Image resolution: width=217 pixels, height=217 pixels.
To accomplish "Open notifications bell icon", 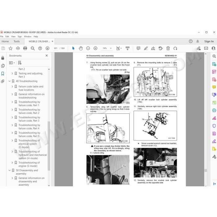I will [x=198, y=41].
